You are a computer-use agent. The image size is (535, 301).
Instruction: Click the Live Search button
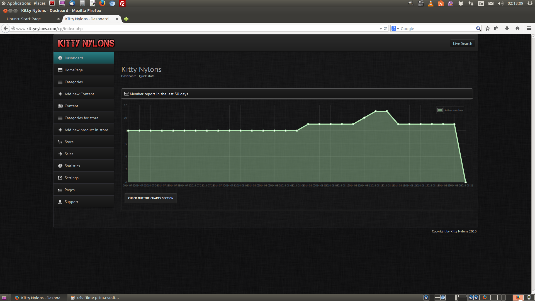pos(462,43)
